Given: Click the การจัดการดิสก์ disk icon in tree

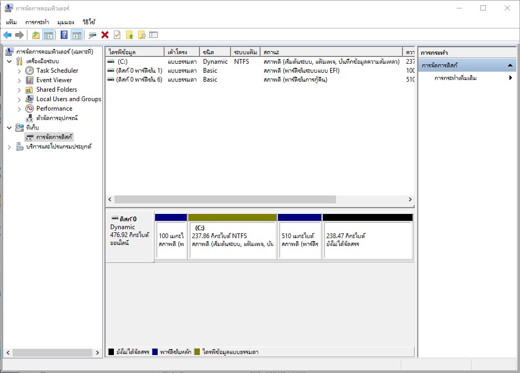Looking at the screenshot, I should 30,137.
